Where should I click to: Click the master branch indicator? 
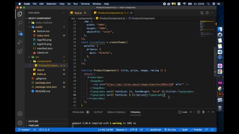click(x=24, y=130)
